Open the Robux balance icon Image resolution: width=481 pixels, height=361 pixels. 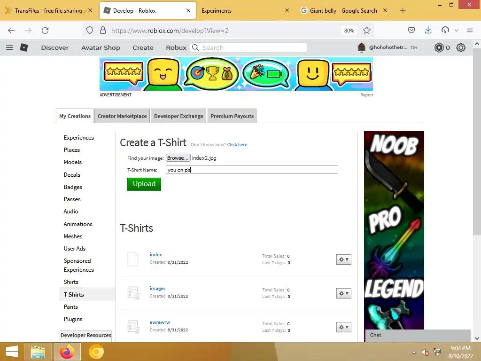click(439, 47)
